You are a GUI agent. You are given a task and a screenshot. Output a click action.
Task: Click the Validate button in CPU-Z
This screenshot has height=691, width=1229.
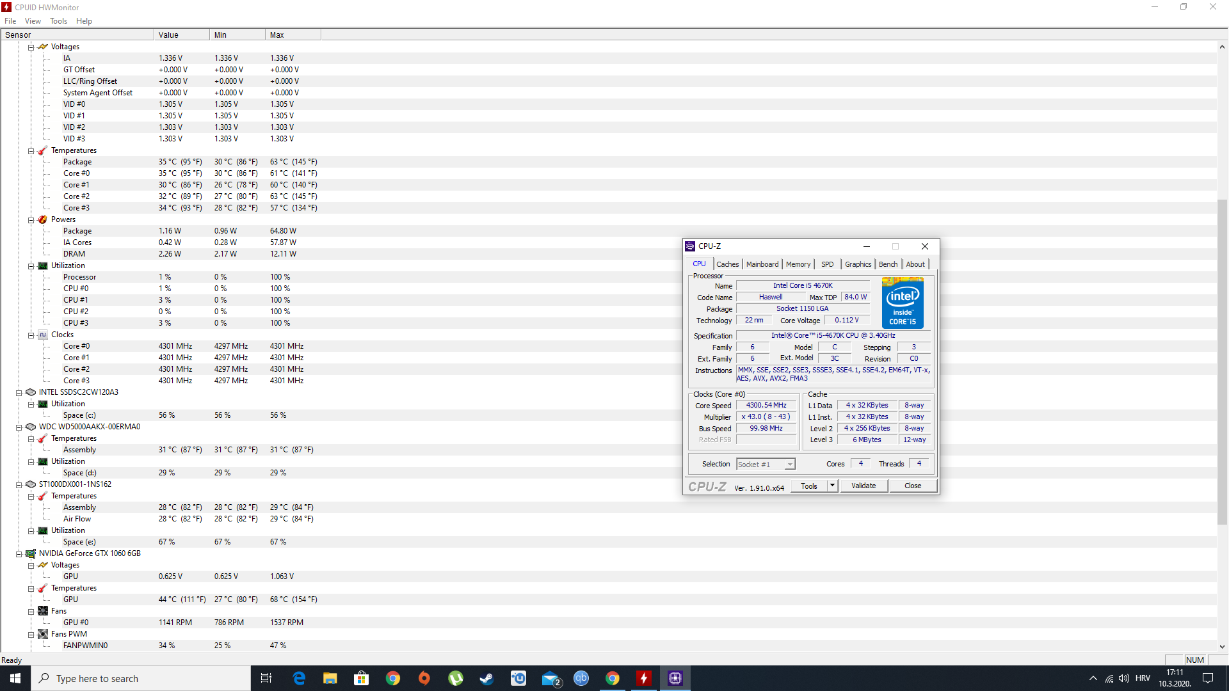(864, 486)
